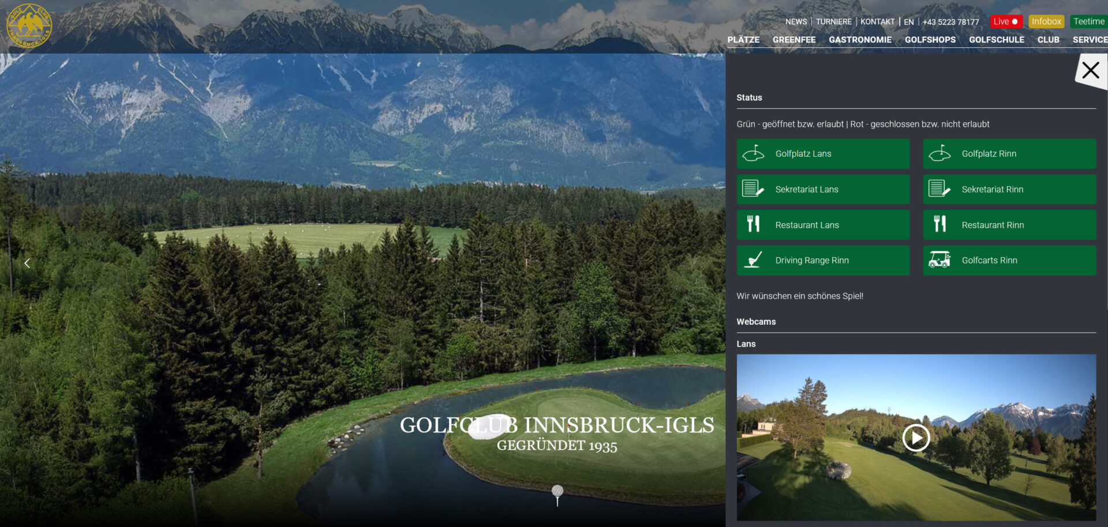Open the TURNIERE link

833,22
